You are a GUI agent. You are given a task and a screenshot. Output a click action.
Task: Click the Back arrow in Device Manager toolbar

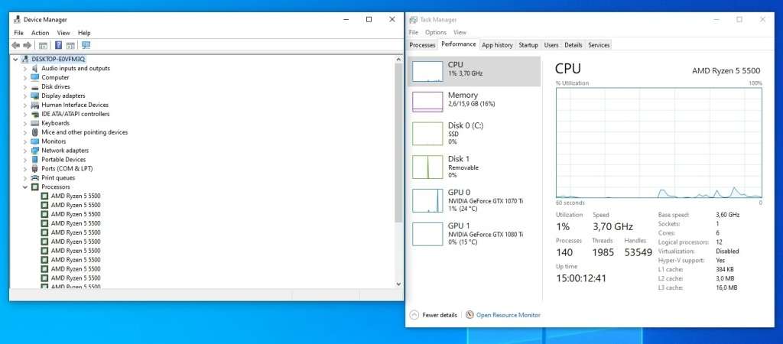[x=16, y=45]
